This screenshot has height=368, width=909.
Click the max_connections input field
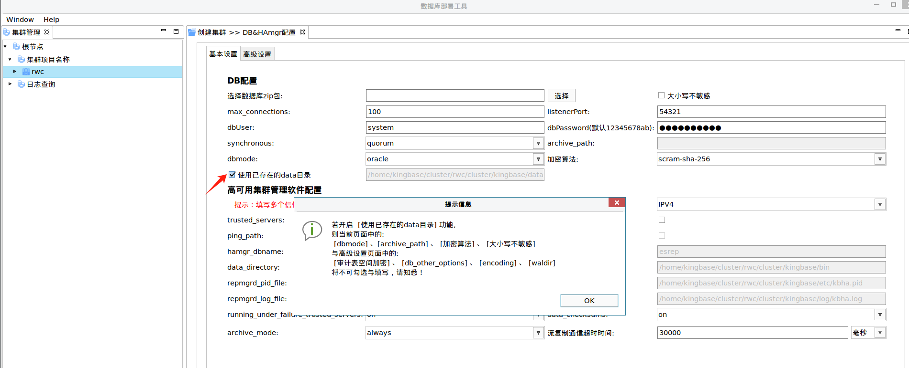(x=454, y=112)
